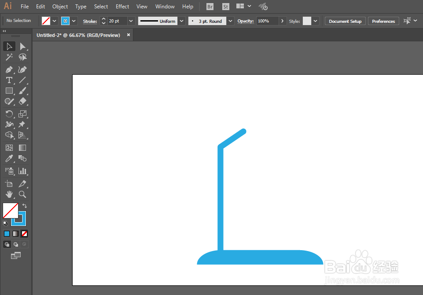Open the File menu
The width and height of the screenshot is (423, 295).
tap(25, 7)
